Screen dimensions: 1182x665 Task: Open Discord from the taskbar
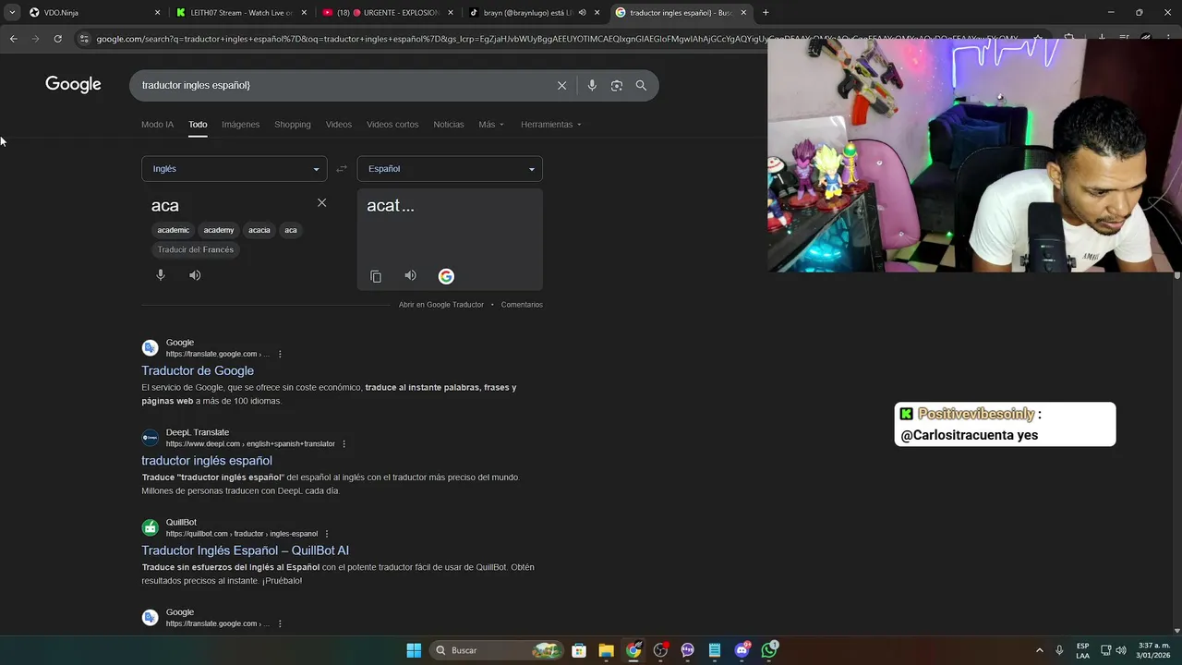point(742,650)
